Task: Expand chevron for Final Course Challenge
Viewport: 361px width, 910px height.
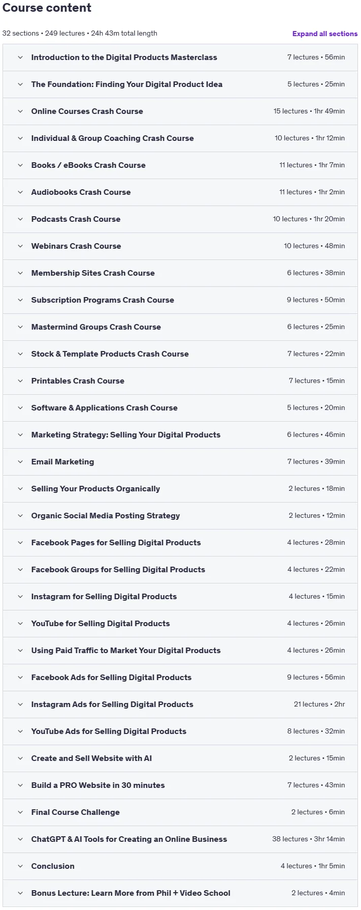Action: click(20, 812)
